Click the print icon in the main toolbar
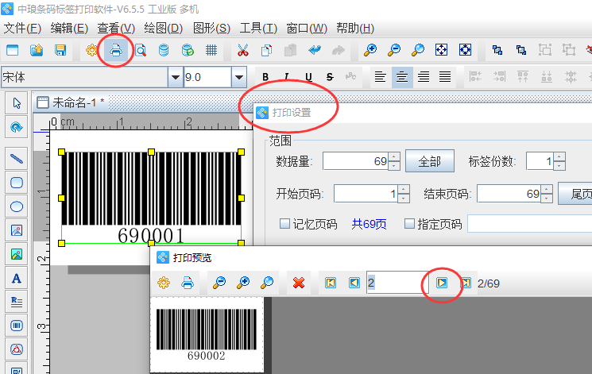This screenshot has width=592, height=374. 116,50
